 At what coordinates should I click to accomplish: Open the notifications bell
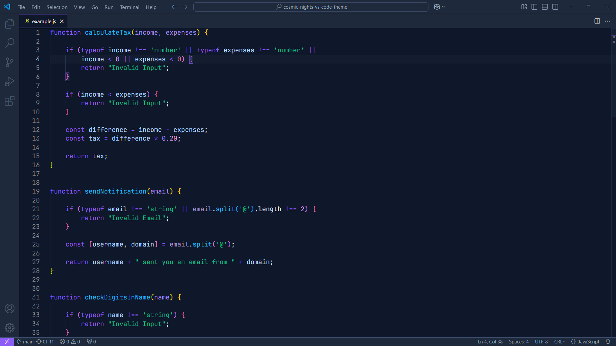[x=608, y=342]
